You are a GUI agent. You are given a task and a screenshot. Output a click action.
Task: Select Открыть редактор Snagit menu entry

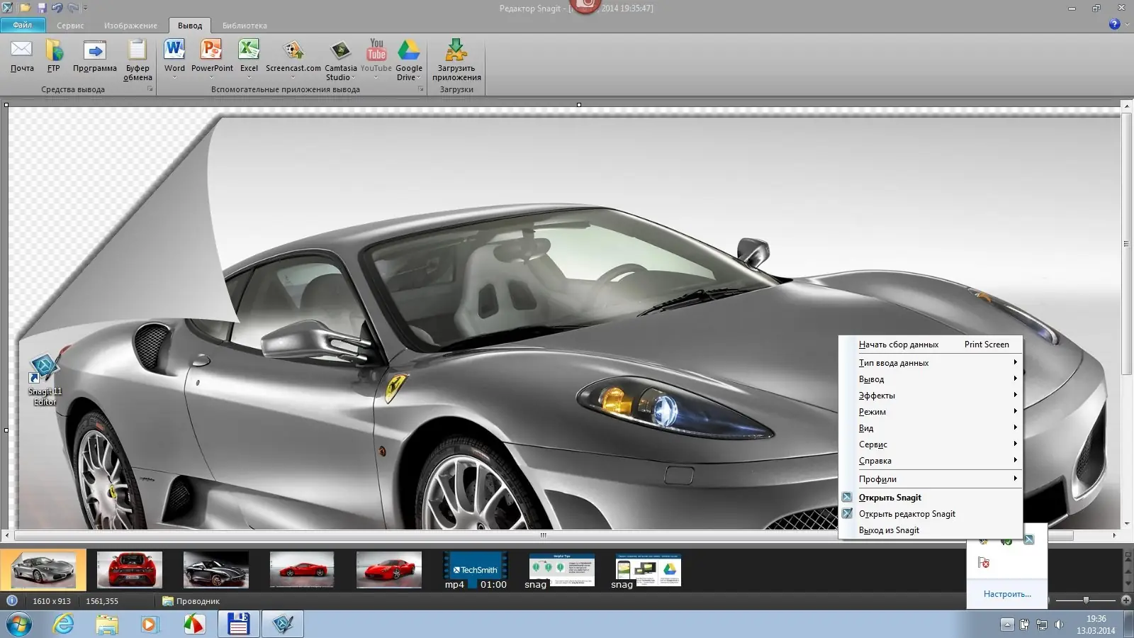pos(906,513)
